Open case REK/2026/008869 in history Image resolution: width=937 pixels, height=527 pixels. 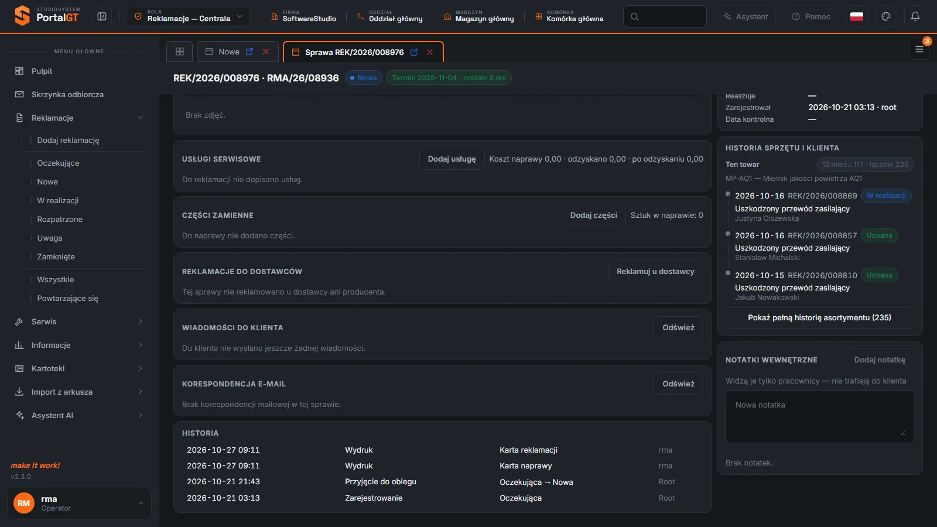pyautogui.click(x=822, y=196)
